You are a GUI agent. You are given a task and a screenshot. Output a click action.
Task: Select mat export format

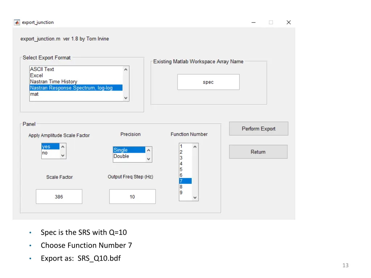(x=76, y=94)
